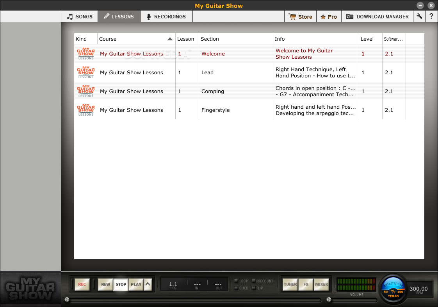
Task: Sort the table by the Kind column
Action: click(x=85, y=39)
